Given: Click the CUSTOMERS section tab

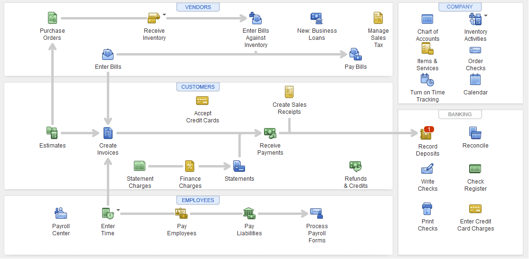Looking at the screenshot, I should coord(198,87).
